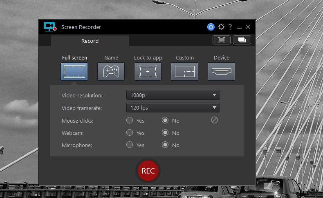Close the Screen Recorder window
The image size is (323, 198).
pos(248,27)
